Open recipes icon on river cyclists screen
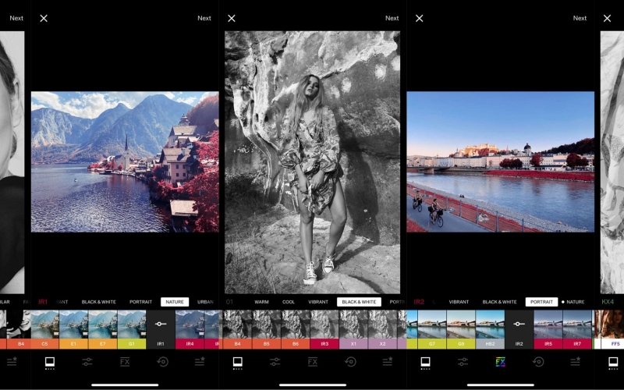Viewport: 624px width, 390px height. pyautogui.click(x=575, y=361)
